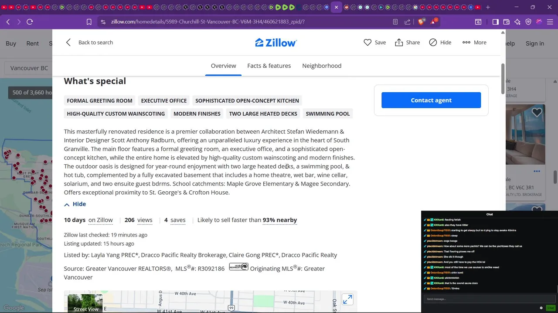The image size is (558, 313).
Task: Open the Brave VPN shield icon
Action: tap(528, 22)
